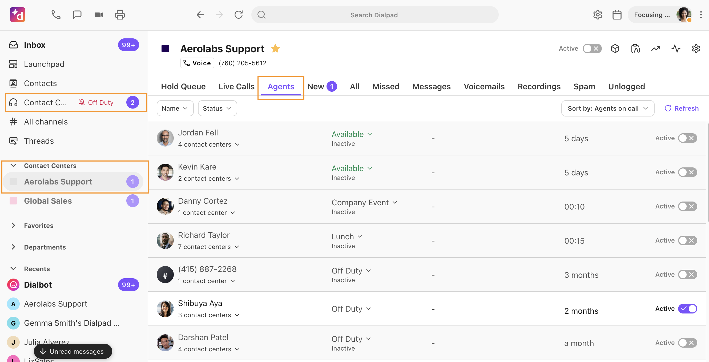This screenshot has width=709, height=362.
Task: Focus the Search Dialpad field
Action: click(374, 15)
